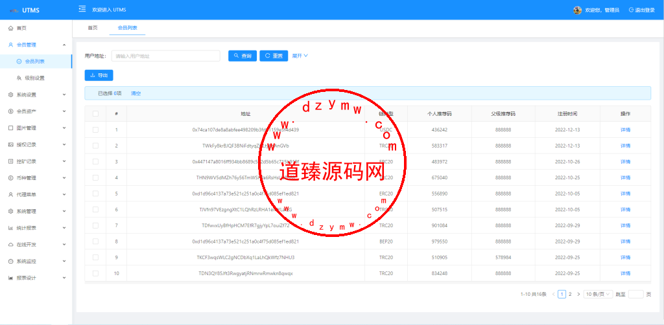The height and width of the screenshot is (325, 664).
Task: Select the 会员列表 tab
Action: point(127,28)
